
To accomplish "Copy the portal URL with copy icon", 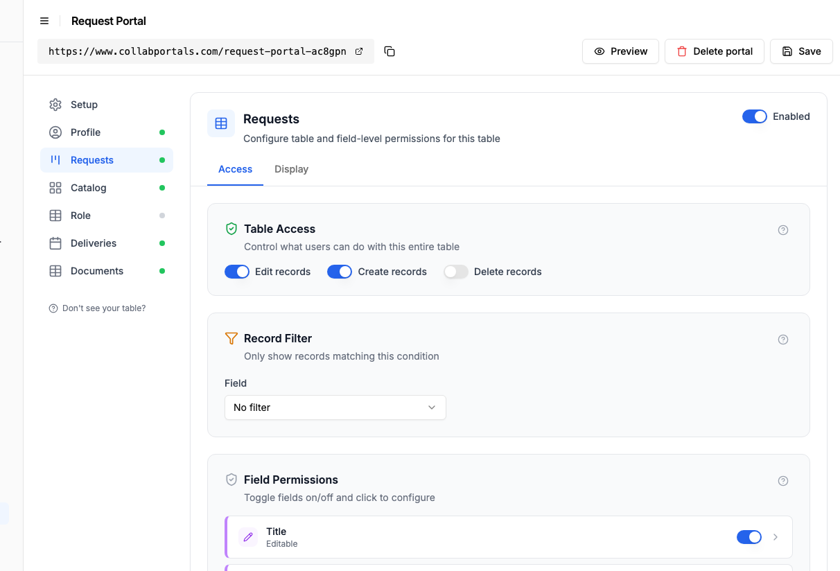I will point(390,51).
